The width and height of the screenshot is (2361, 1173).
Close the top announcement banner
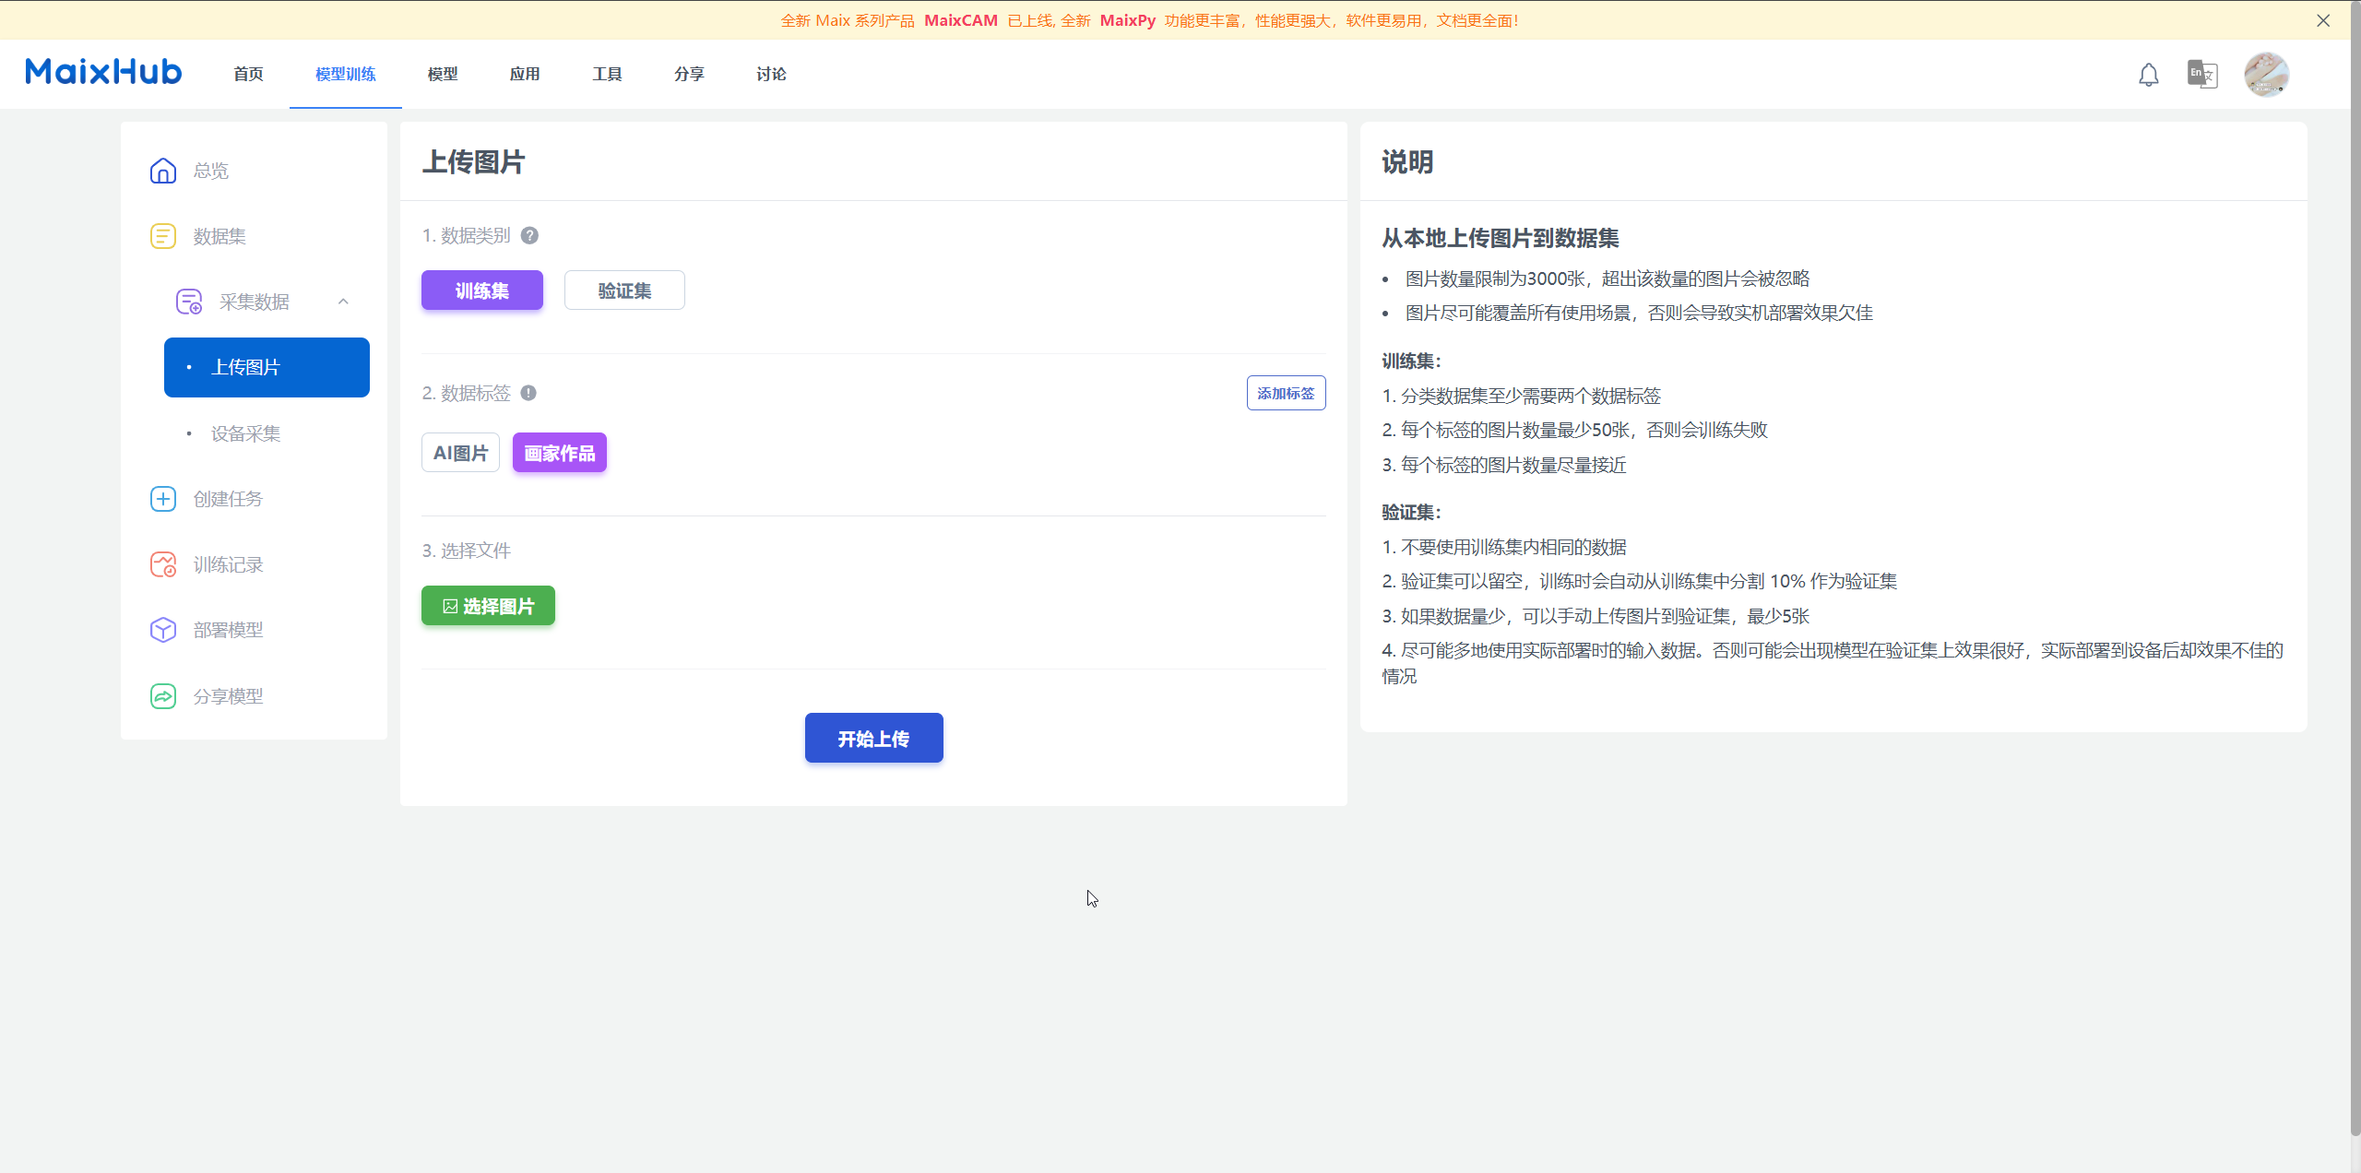tap(2323, 20)
